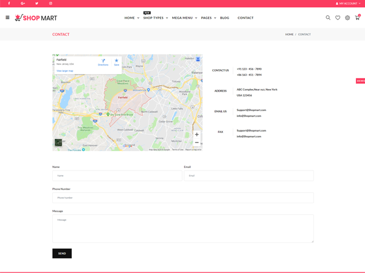Expand the My Account dropdown
Screen dimensions: 365x273
pyautogui.click(x=348, y=4)
